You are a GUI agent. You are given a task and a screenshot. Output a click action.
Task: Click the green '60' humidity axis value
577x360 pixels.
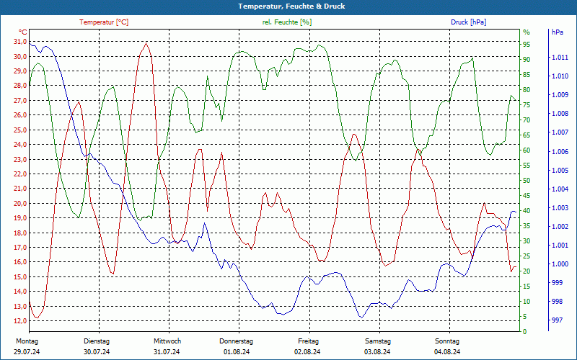(527, 150)
